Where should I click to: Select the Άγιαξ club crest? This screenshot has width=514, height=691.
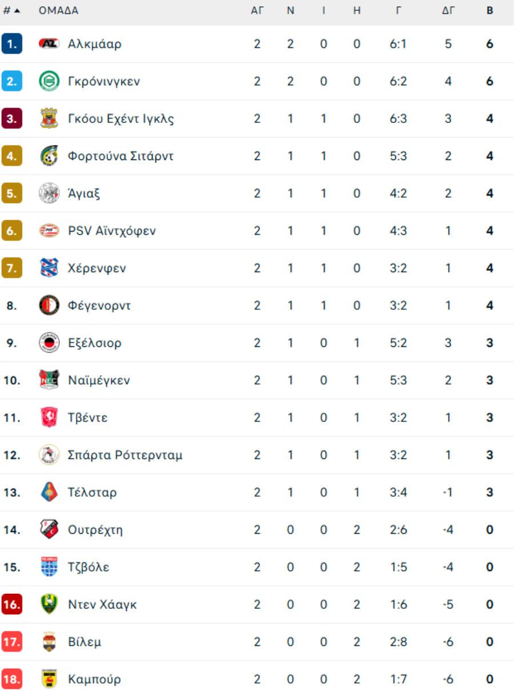[x=49, y=193]
